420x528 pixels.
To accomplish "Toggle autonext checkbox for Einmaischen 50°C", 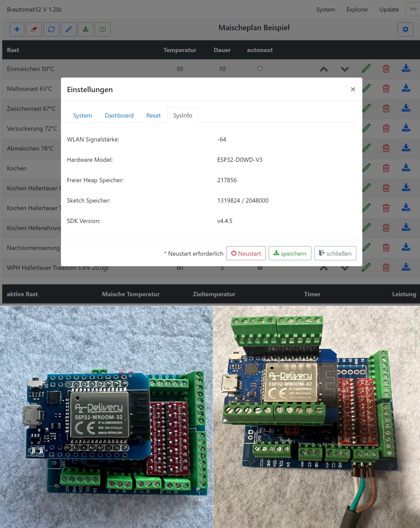I will pos(260,68).
